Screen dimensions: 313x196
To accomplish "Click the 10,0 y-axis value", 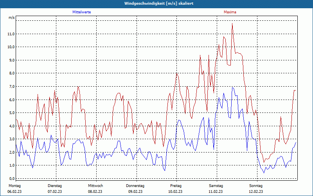I will 11,47.
